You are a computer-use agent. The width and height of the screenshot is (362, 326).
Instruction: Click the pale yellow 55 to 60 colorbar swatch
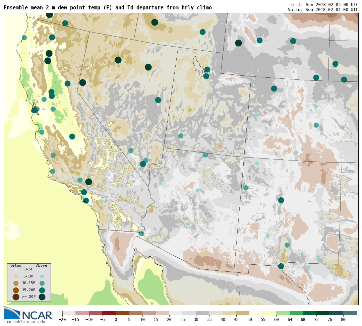269,313
